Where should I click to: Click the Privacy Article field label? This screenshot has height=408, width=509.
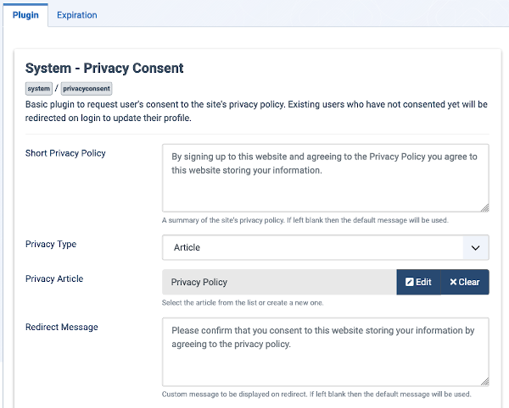pos(54,278)
